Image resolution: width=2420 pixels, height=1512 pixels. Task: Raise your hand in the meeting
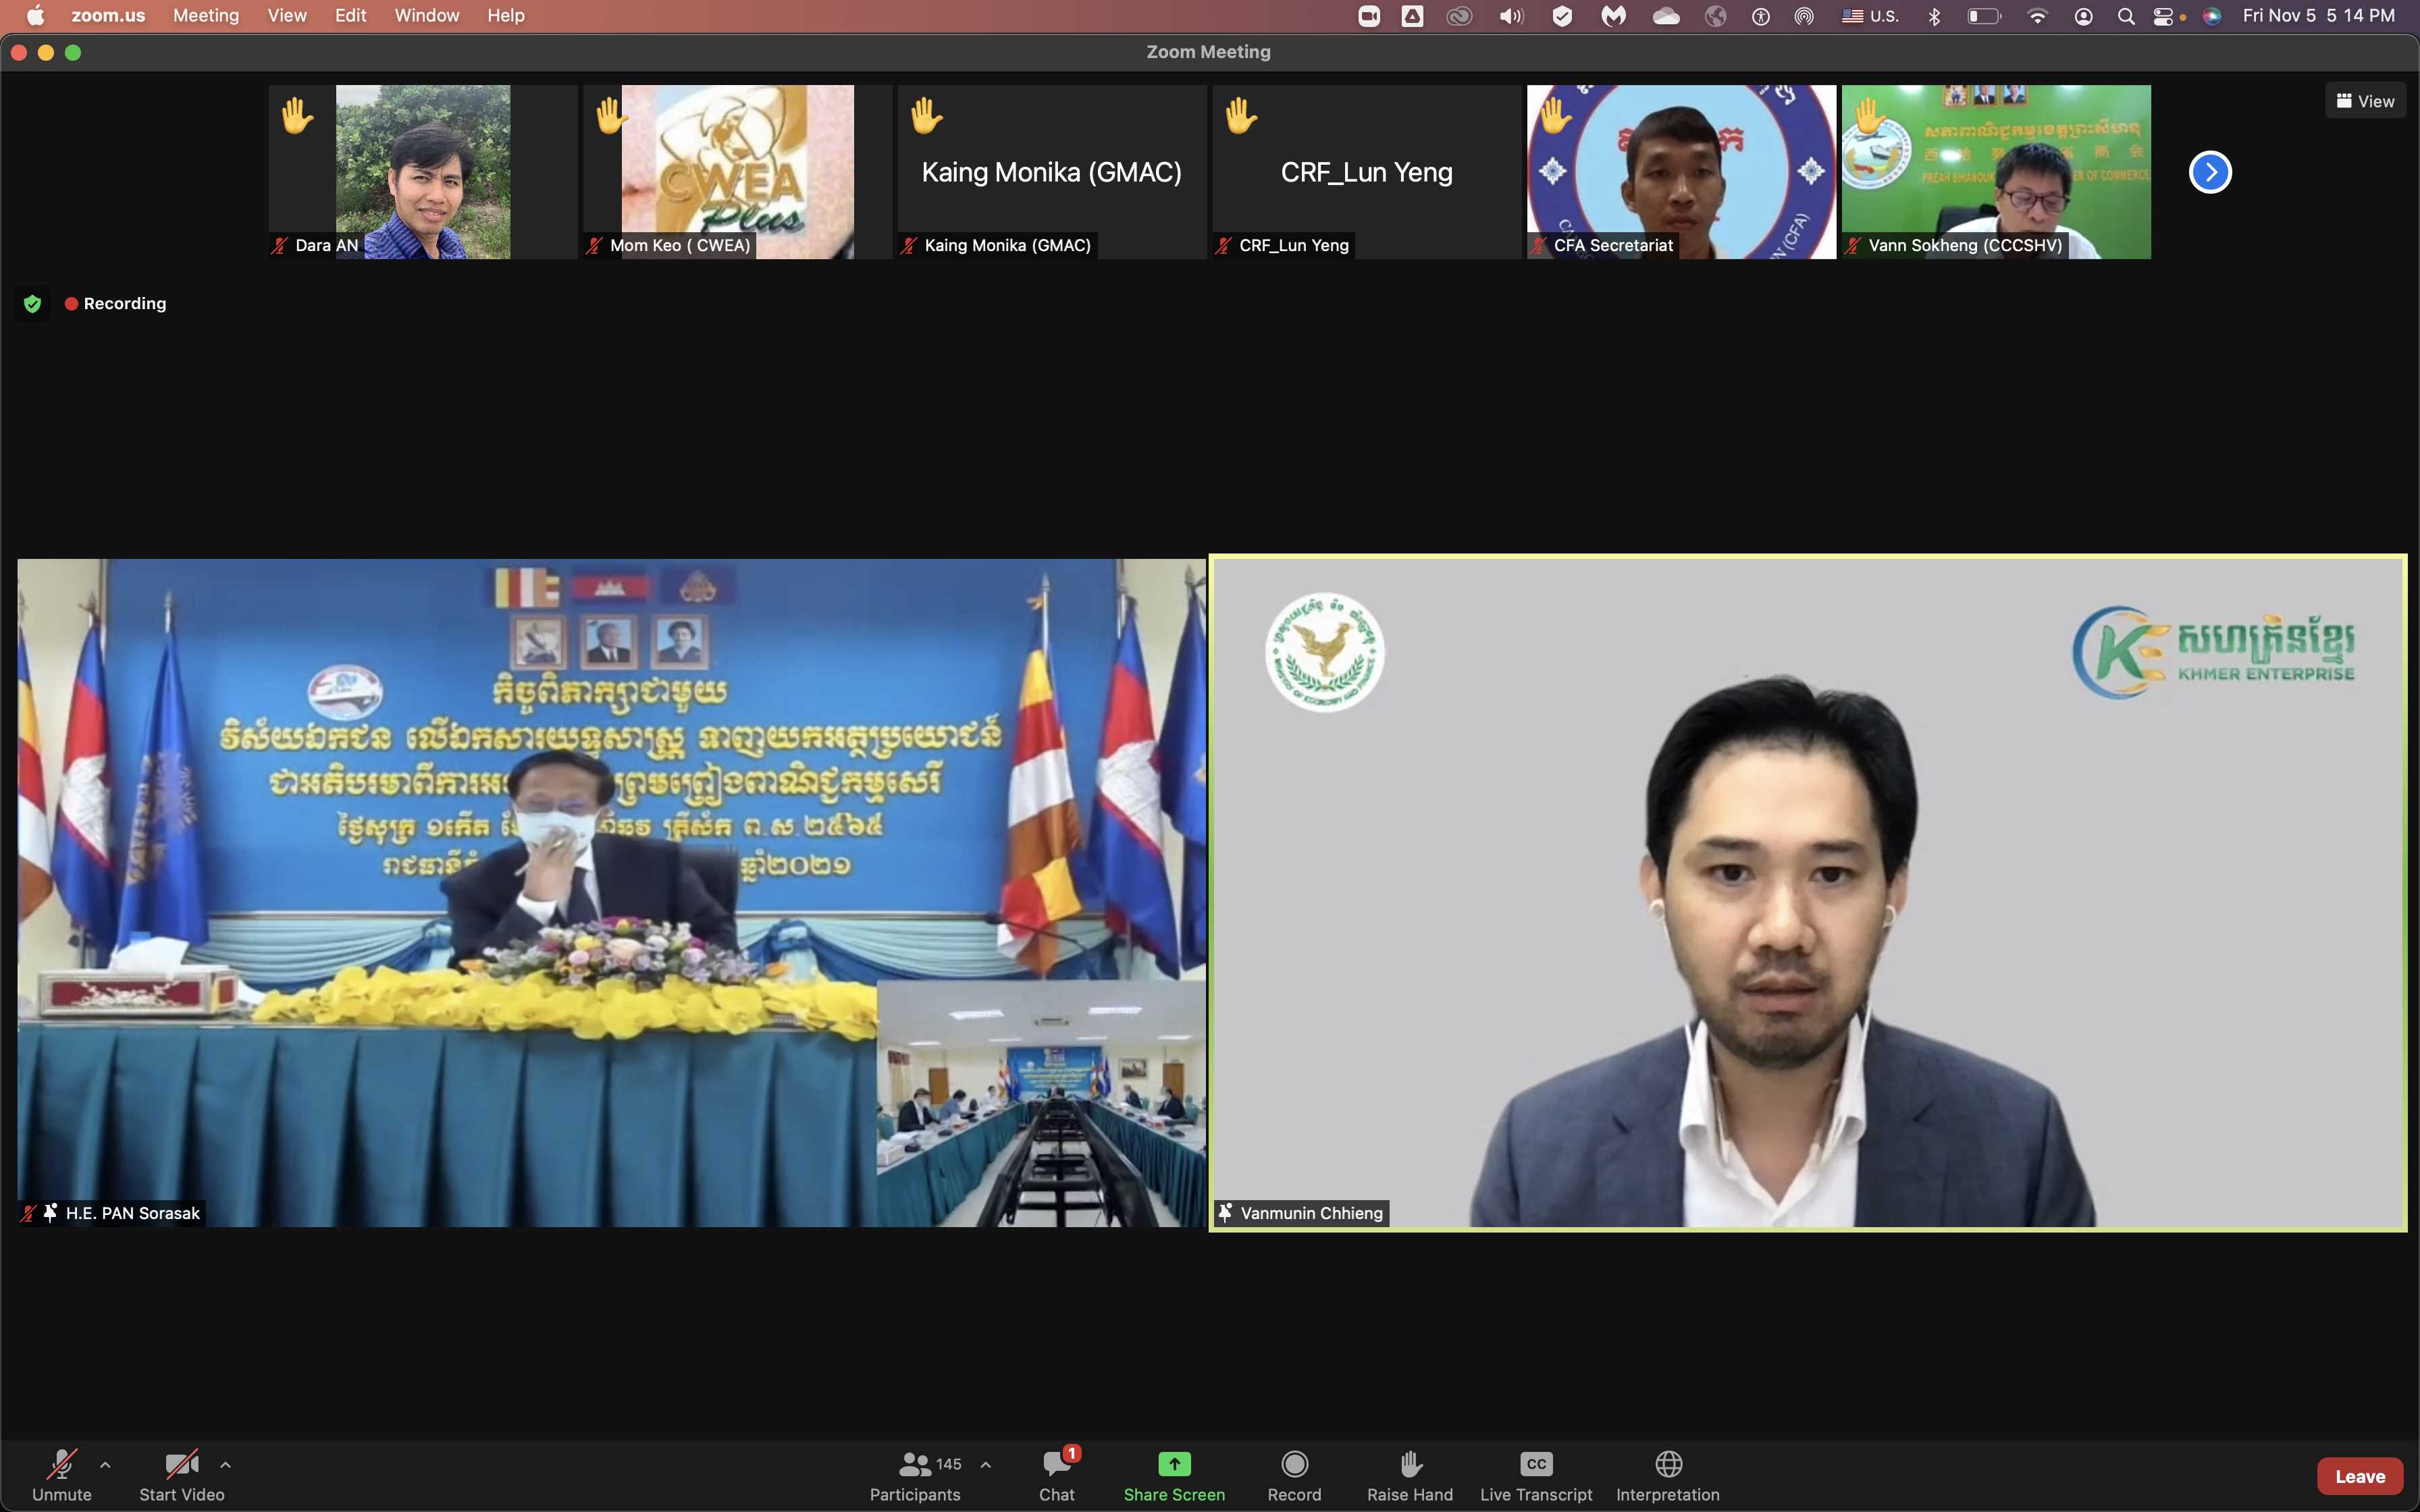pyautogui.click(x=1410, y=1475)
